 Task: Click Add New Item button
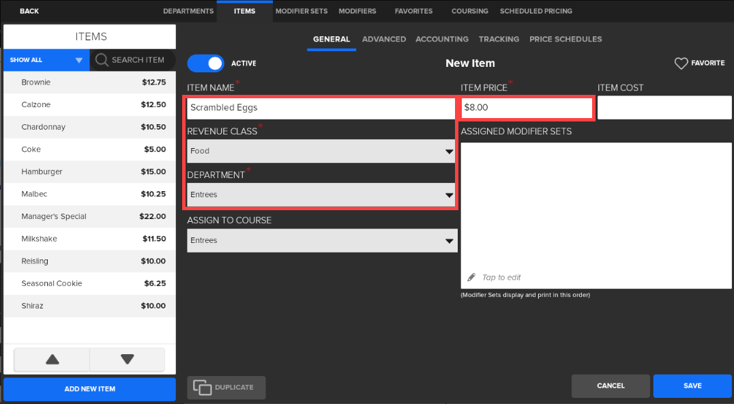(89, 389)
